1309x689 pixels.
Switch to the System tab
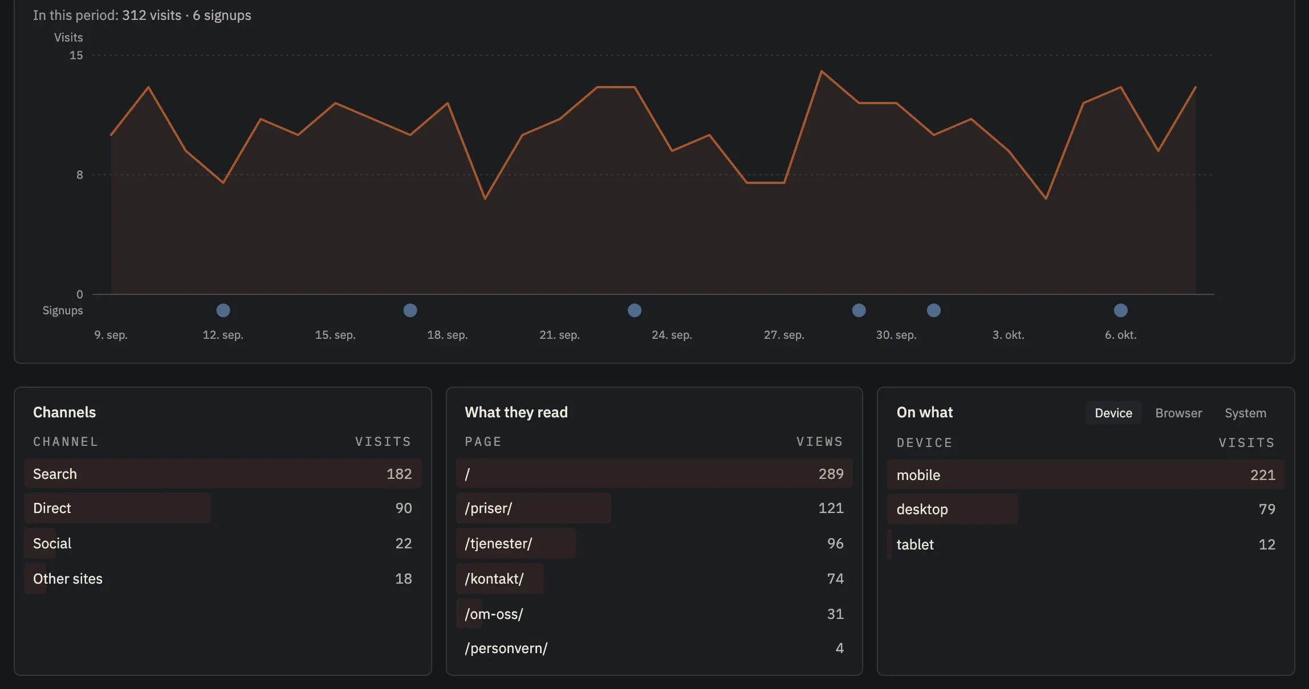1245,413
